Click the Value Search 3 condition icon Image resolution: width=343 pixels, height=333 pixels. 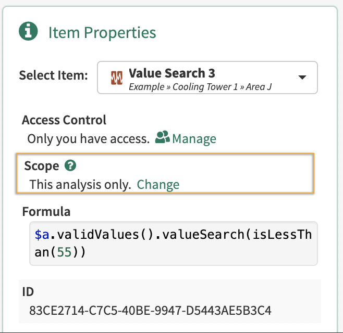point(116,78)
